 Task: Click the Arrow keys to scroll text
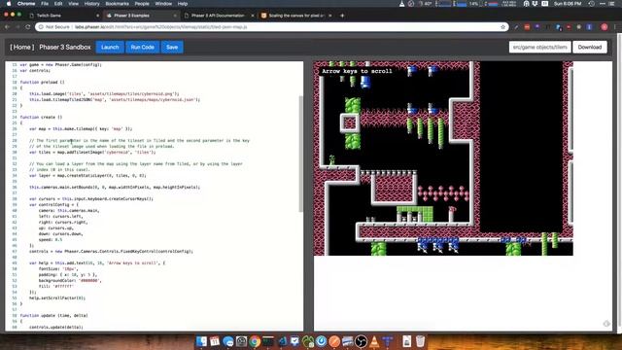pyautogui.click(x=357, y=71)
